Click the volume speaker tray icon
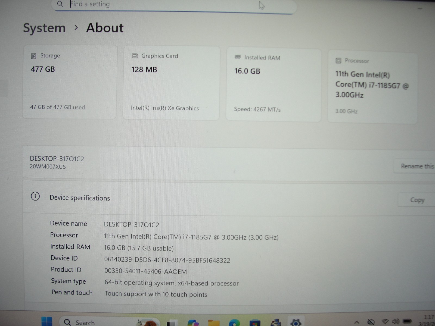The width and height of the screenshot is (435, 326). 396,321
